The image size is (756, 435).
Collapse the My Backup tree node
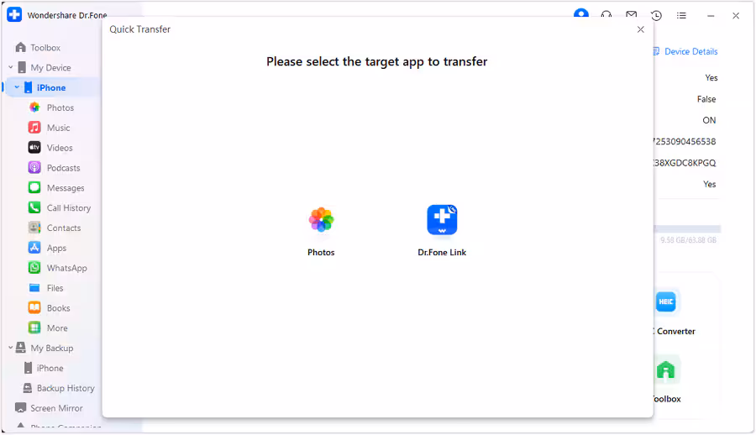point(11,348)
